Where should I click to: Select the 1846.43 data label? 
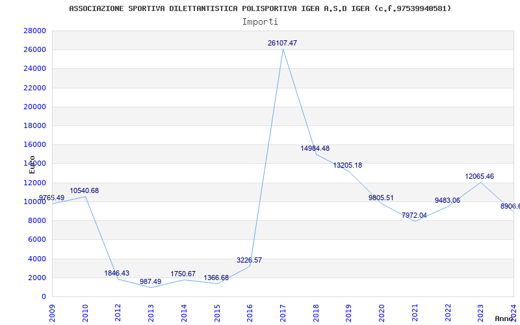(x=117, y=274)
